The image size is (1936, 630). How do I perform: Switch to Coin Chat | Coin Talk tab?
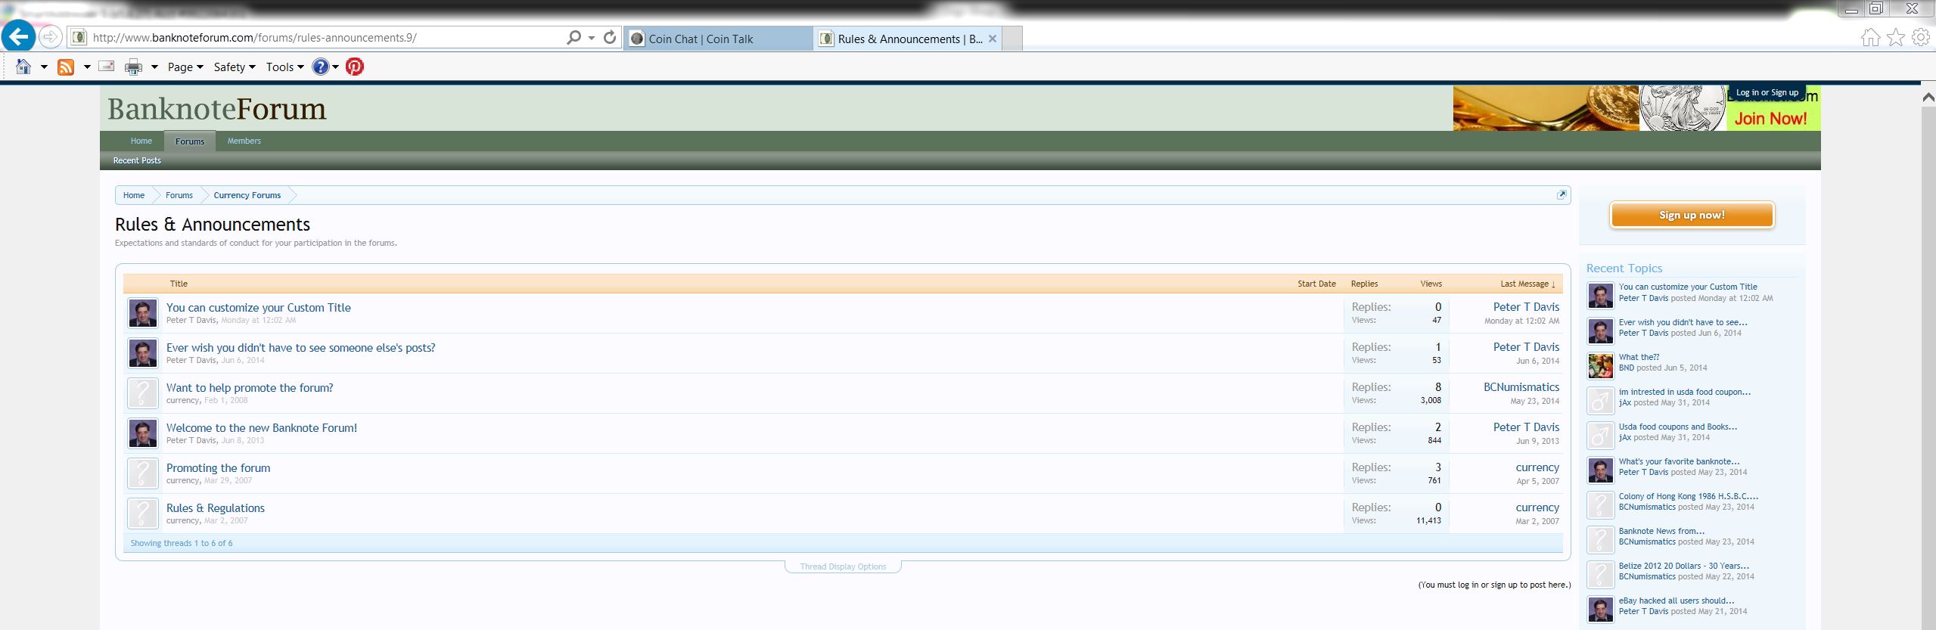click(x=701, y=39)
